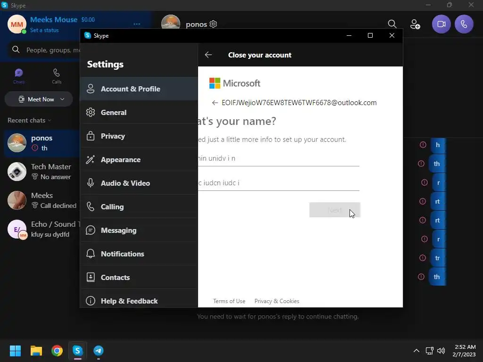Open the More options ellipsis menu

(x=137, y=24)
